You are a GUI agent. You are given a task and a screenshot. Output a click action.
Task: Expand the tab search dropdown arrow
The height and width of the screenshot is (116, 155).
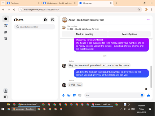coord(3,3)
